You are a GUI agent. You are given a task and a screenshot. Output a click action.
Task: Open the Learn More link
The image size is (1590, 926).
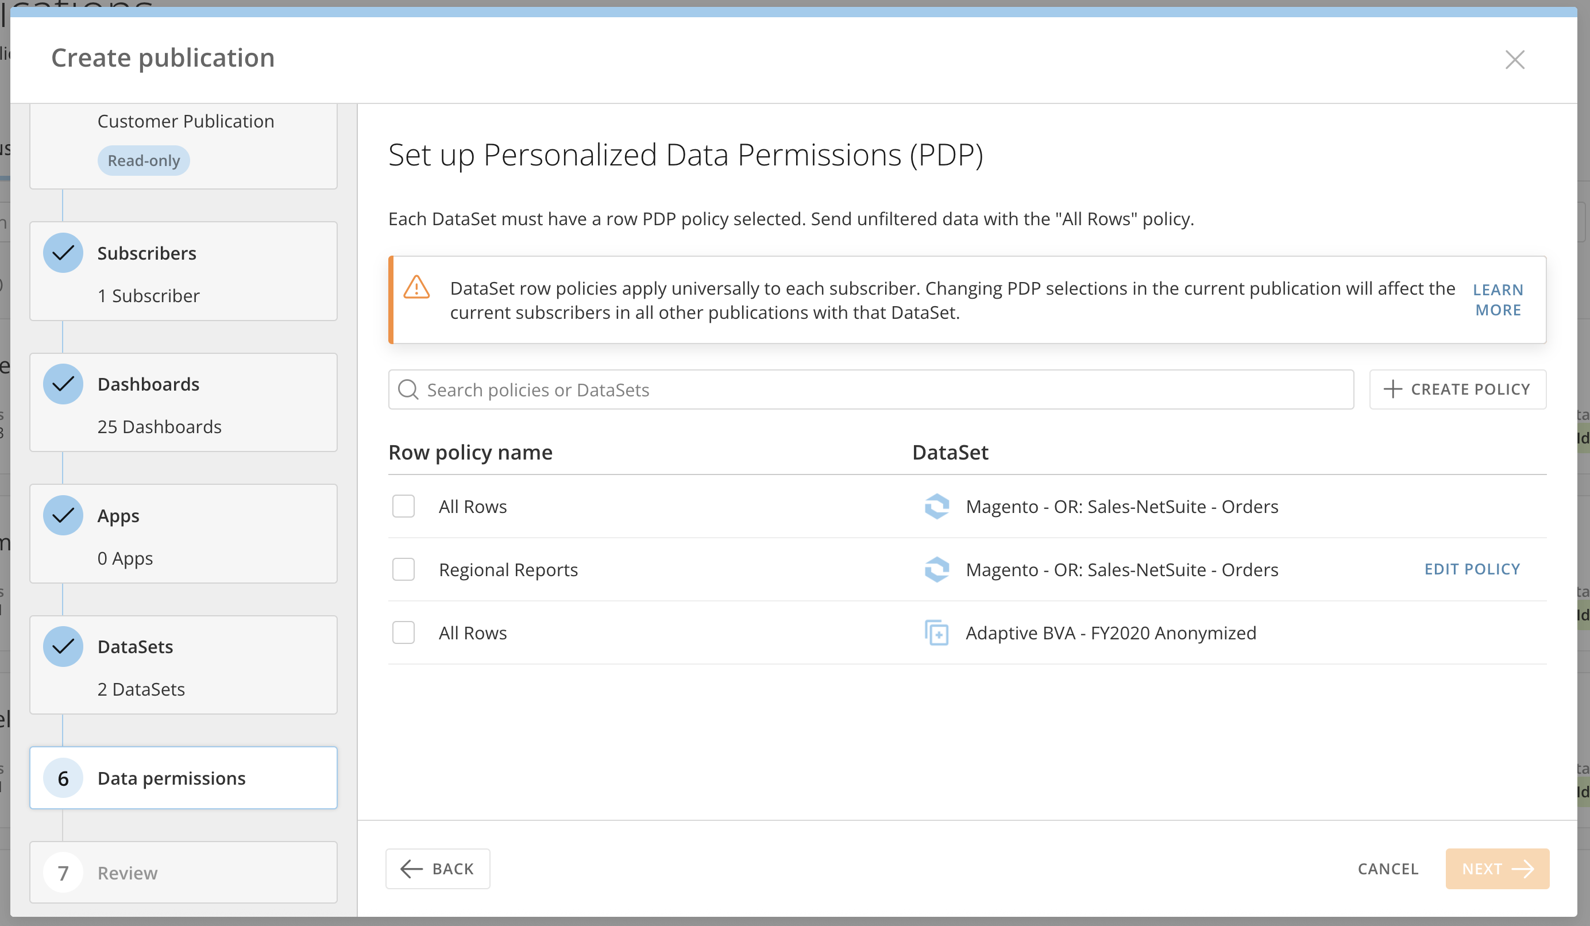click(1498, 300)
